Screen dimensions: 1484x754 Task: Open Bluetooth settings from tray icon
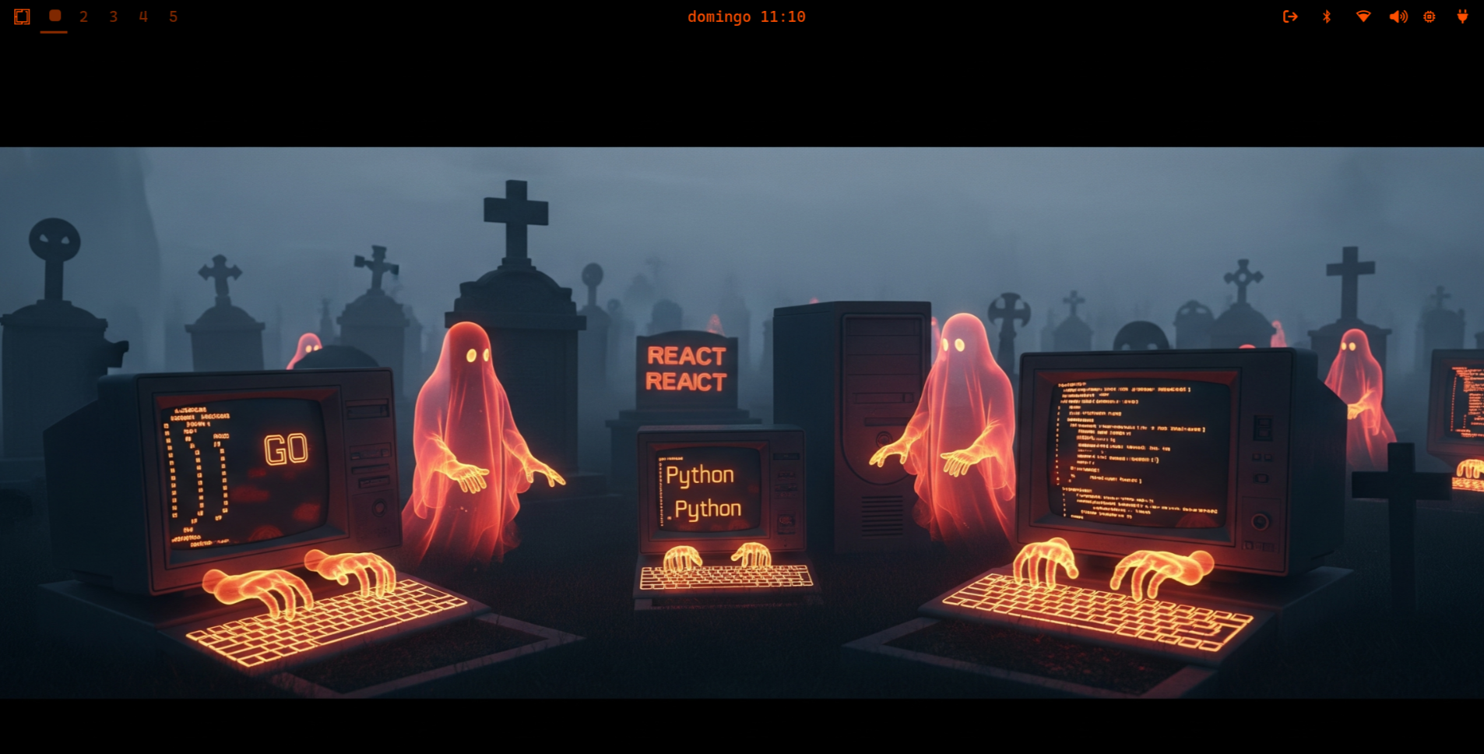coord(1327,16)
